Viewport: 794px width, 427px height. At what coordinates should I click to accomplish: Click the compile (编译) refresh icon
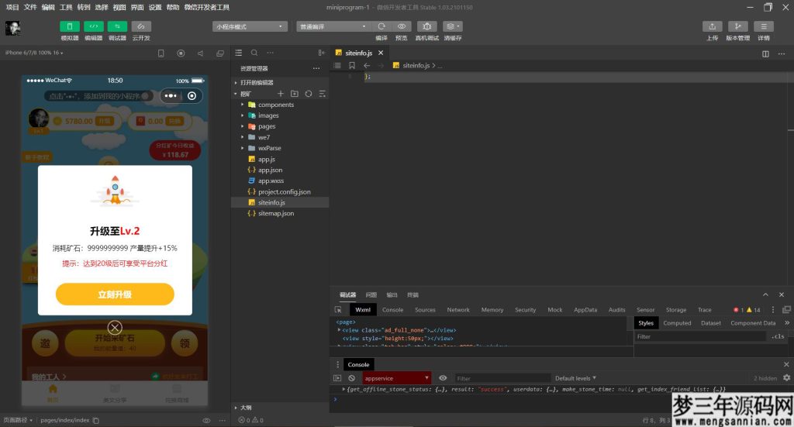point(381,26)
